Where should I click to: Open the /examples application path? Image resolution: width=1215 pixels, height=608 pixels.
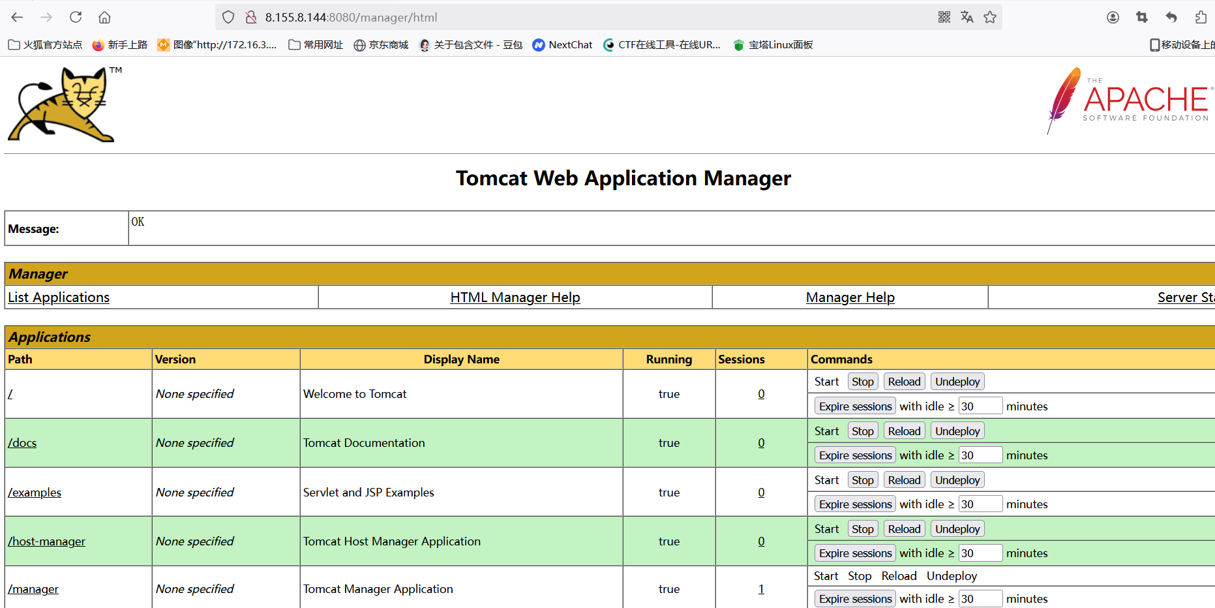(35, 493)
